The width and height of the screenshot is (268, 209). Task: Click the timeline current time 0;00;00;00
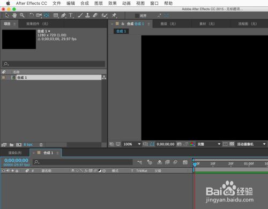(x=16, y=160)
